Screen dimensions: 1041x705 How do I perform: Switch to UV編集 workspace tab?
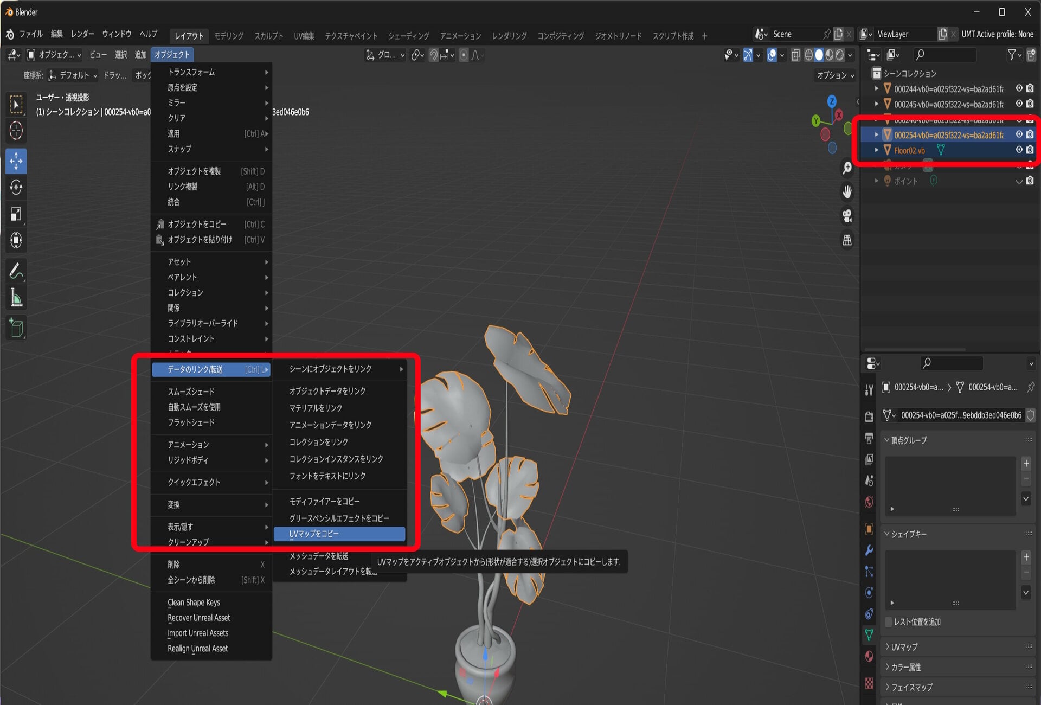tap(304, 36)
